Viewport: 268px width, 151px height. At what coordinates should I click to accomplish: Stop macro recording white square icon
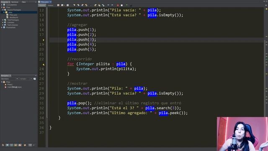coord(122,5)
